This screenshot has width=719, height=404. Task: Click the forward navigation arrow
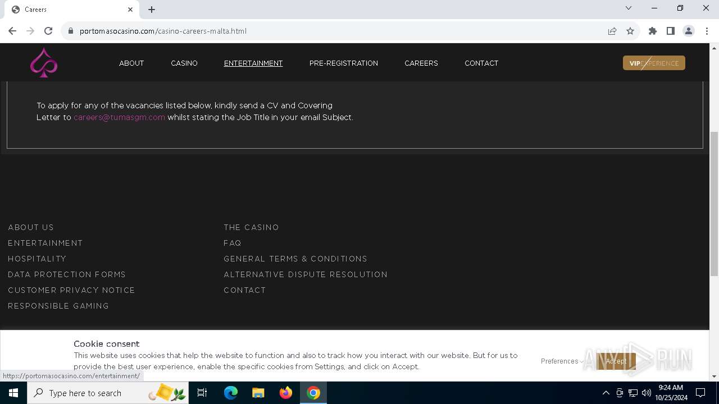tap(30, 31)
